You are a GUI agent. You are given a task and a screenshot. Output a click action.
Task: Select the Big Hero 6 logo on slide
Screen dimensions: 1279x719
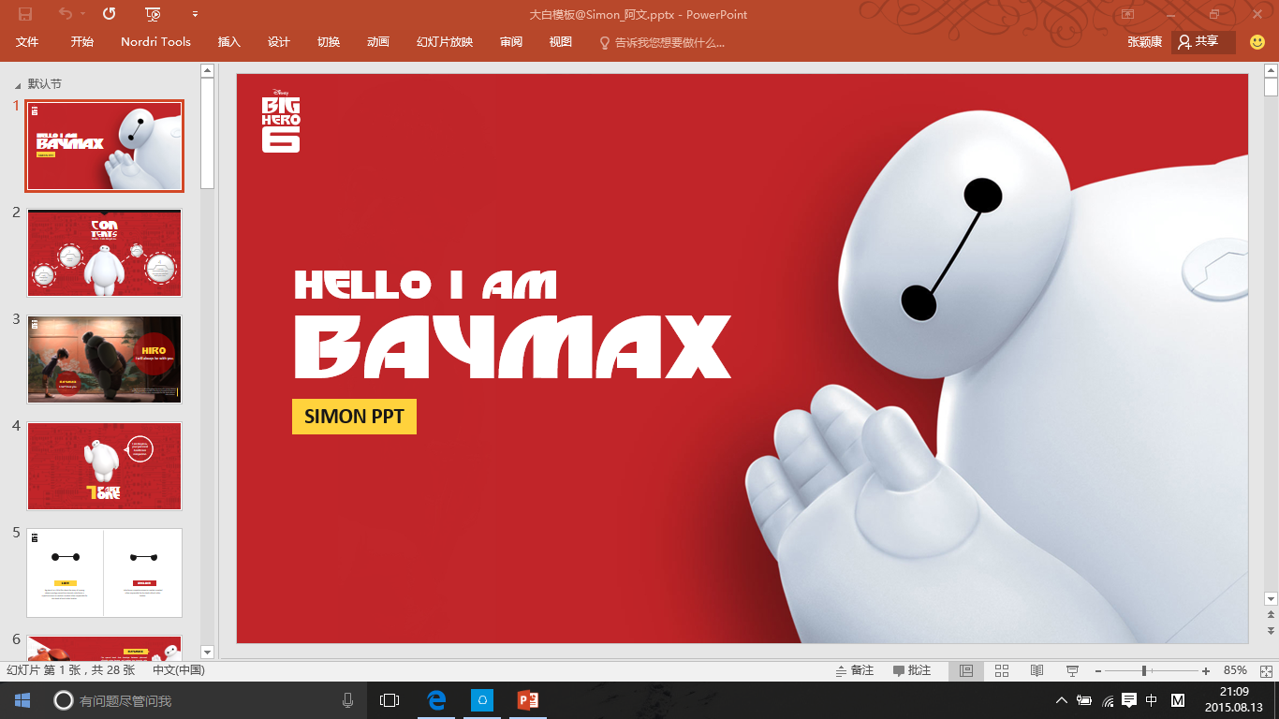click(281, 121)
